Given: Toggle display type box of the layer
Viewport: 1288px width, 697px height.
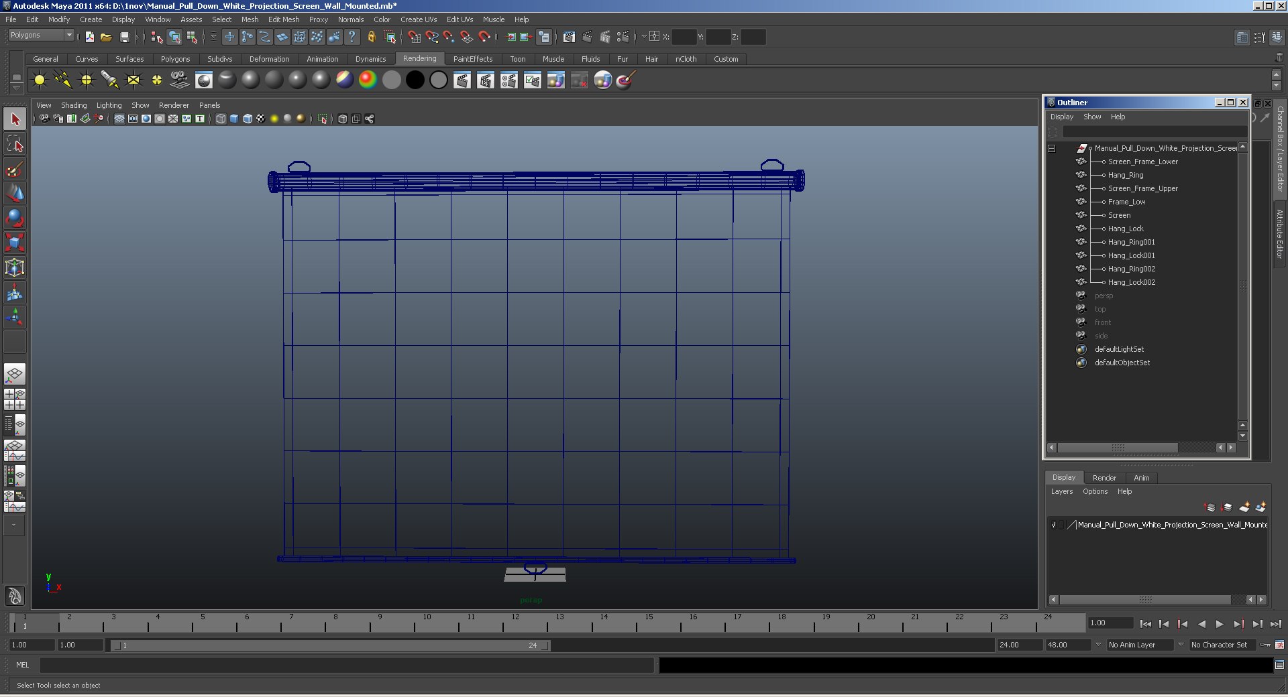Looking at the screenshot, I should click(x=1063, y=525).
